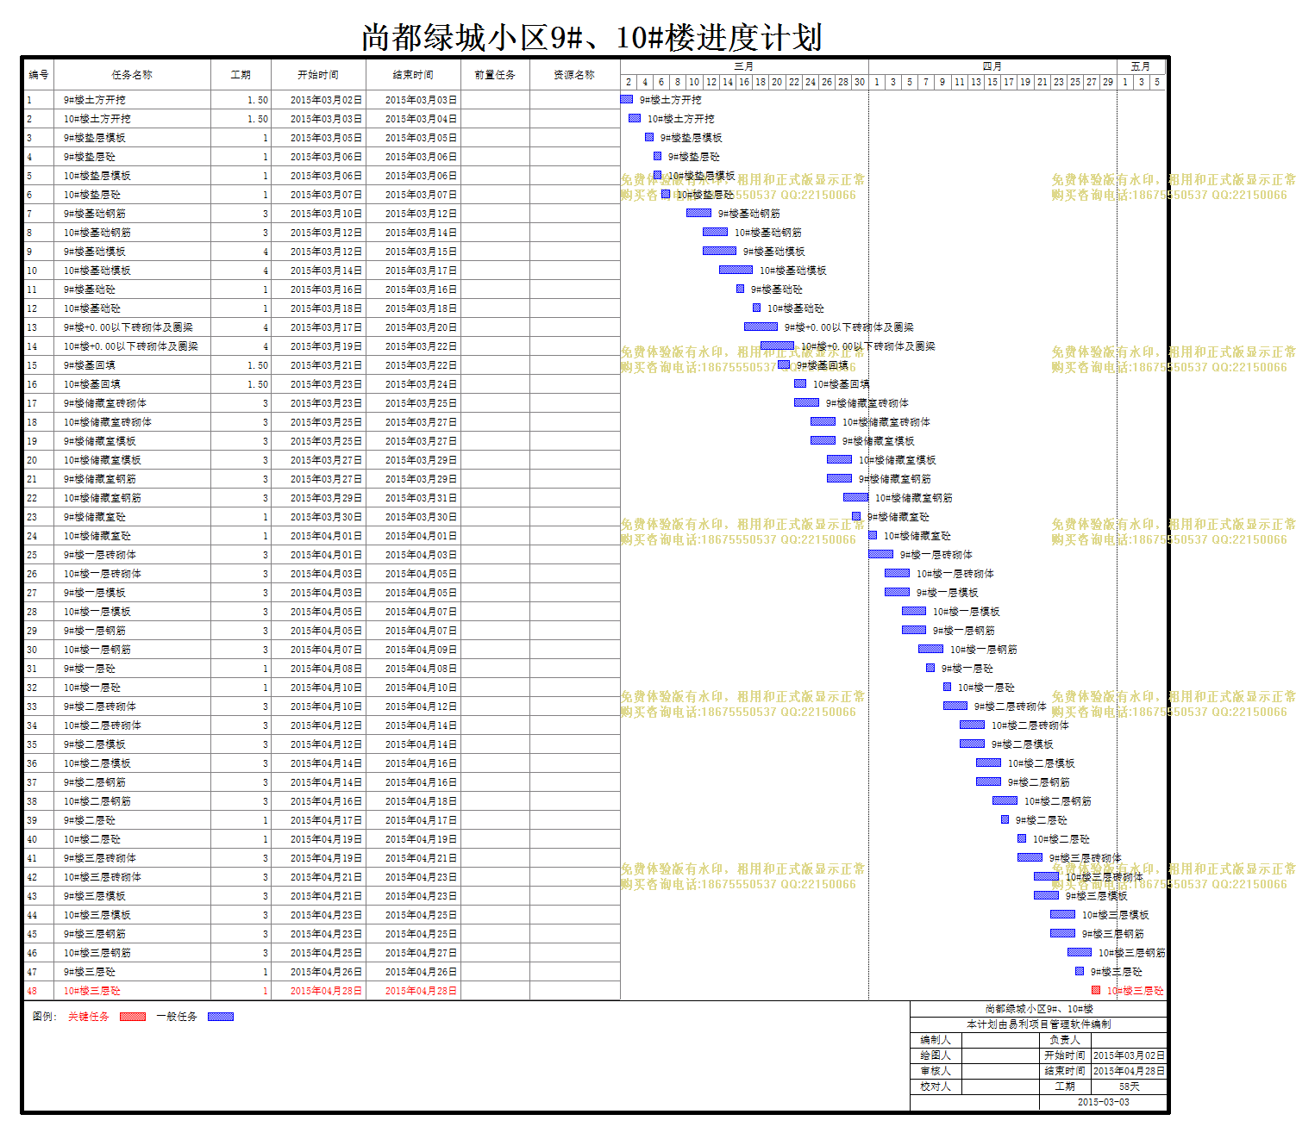The width and height of the screenshot is (1296, 1133).
Task: Click the Gantt bar for 9#楼+0.00以下砖砌体及圈梁
Action: pyautogui.click(x=761, y=327)
